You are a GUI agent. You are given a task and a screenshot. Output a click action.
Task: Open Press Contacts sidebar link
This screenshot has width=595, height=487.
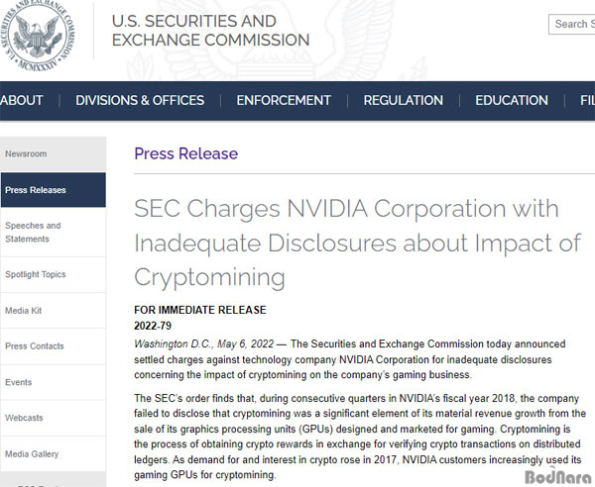(54, 346)
